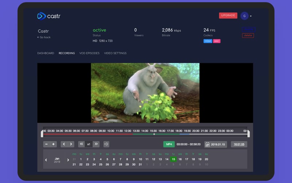Click the x1 playback speed indicator

pyautogui.click(x=89, y=144)
